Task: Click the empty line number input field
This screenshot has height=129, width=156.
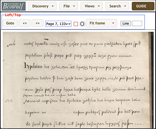Action: 137,24
